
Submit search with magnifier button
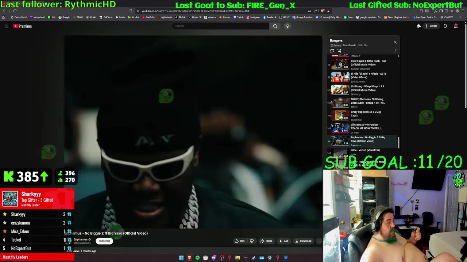coord(275,26)
